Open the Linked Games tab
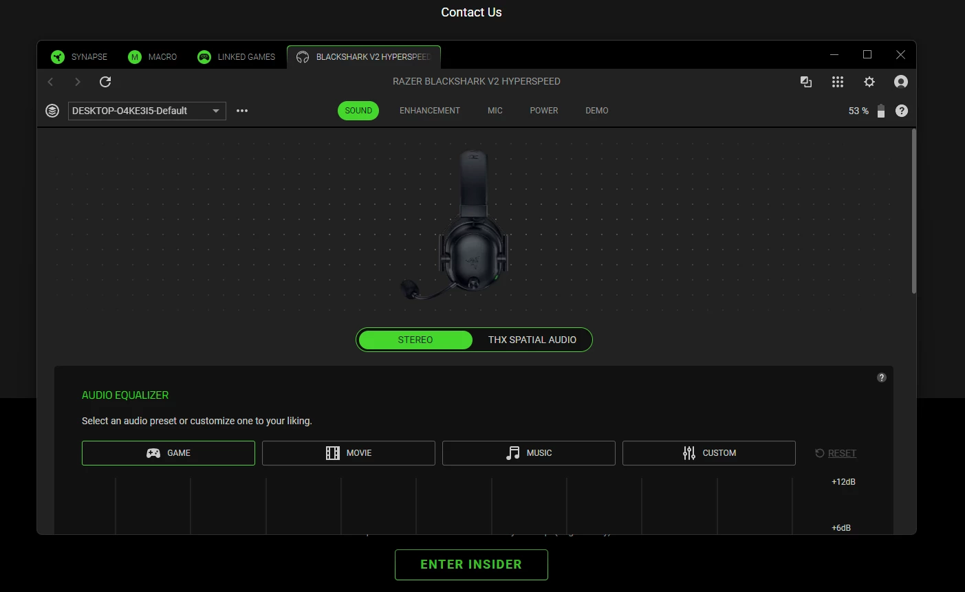The image size is (965, 592). point(236,57)
